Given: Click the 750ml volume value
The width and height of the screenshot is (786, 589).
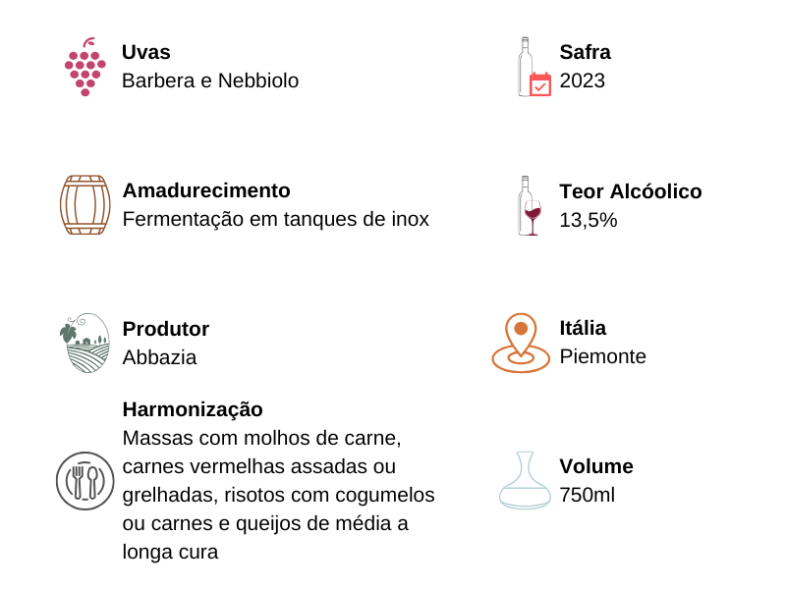Looking at the screenshot, I should coord(587,495).
